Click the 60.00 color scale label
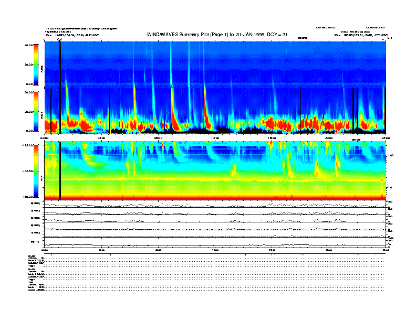This screenshot has height=321, width=416. (28, 92)
